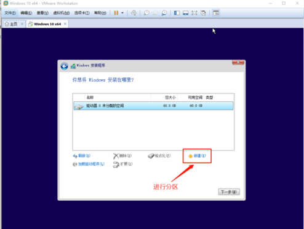Screen dimensions: 304x229
Task: Click the blue back arrow in setup
Action: tap(65, 66)
